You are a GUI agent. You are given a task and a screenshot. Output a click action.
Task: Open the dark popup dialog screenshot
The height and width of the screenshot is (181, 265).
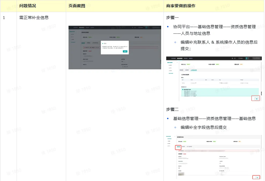coord(115,47)
